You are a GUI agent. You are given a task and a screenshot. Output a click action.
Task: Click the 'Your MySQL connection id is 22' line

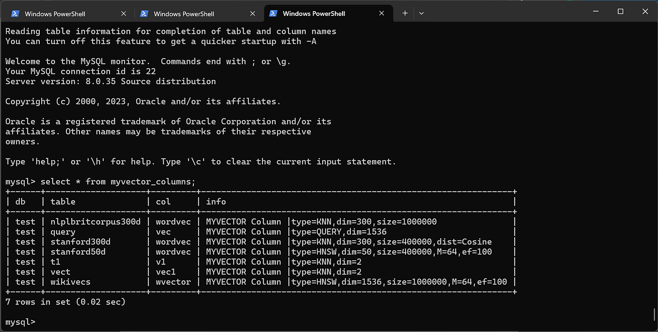(x=80, y=71)
